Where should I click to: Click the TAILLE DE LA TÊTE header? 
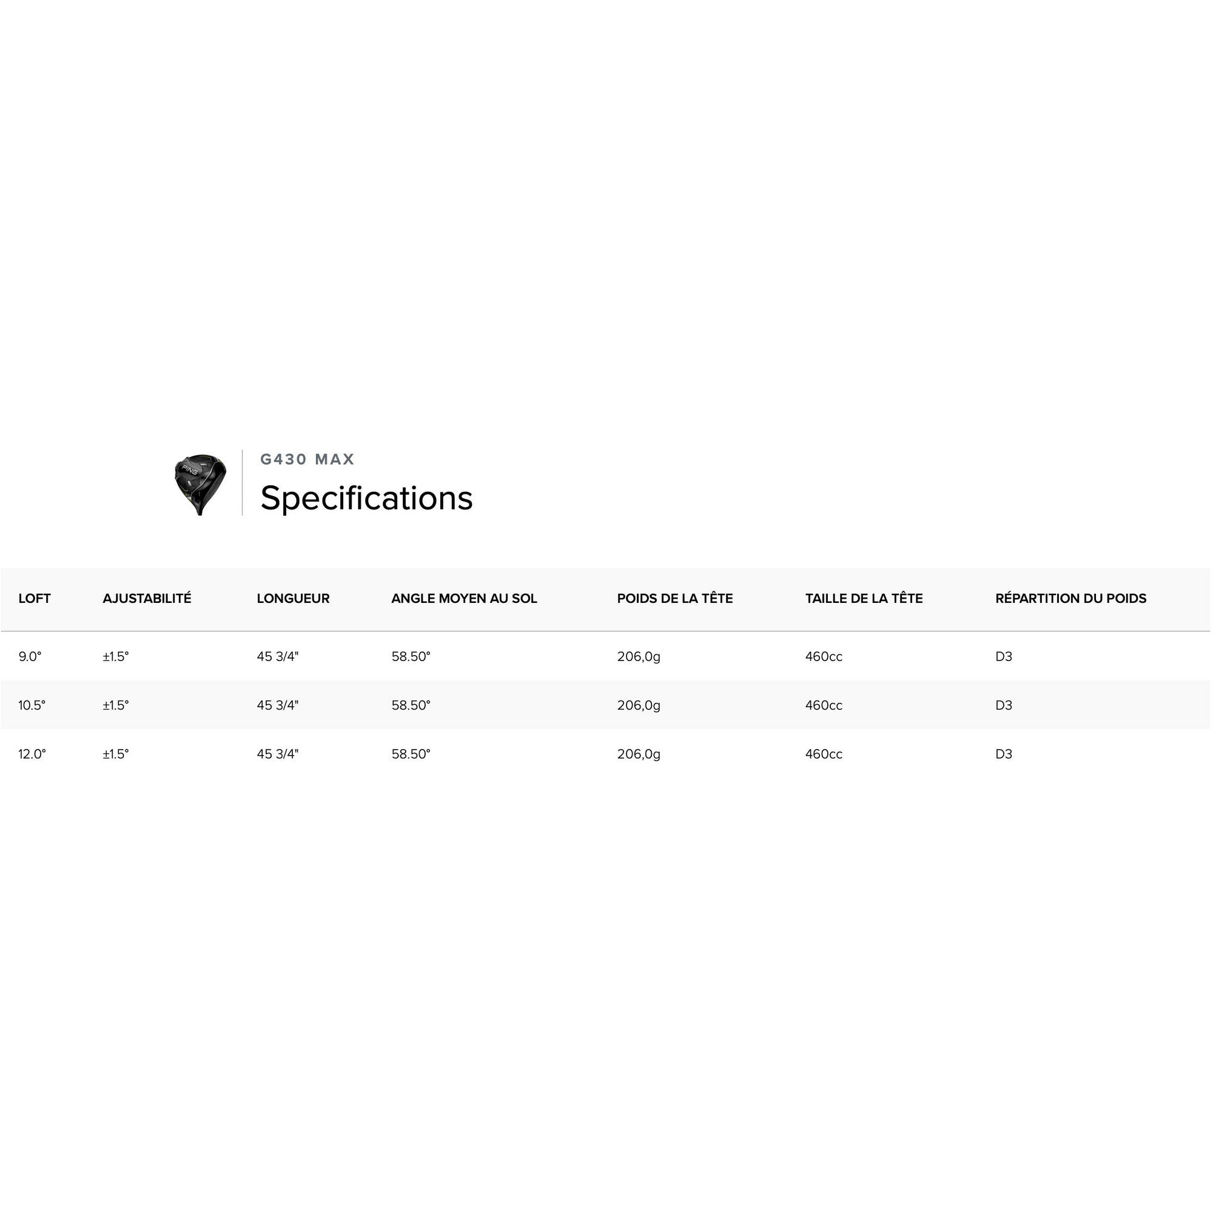(x=864, y=599)
